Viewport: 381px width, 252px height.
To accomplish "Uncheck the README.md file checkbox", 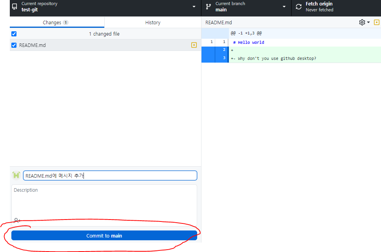I will tap(14, 45).
